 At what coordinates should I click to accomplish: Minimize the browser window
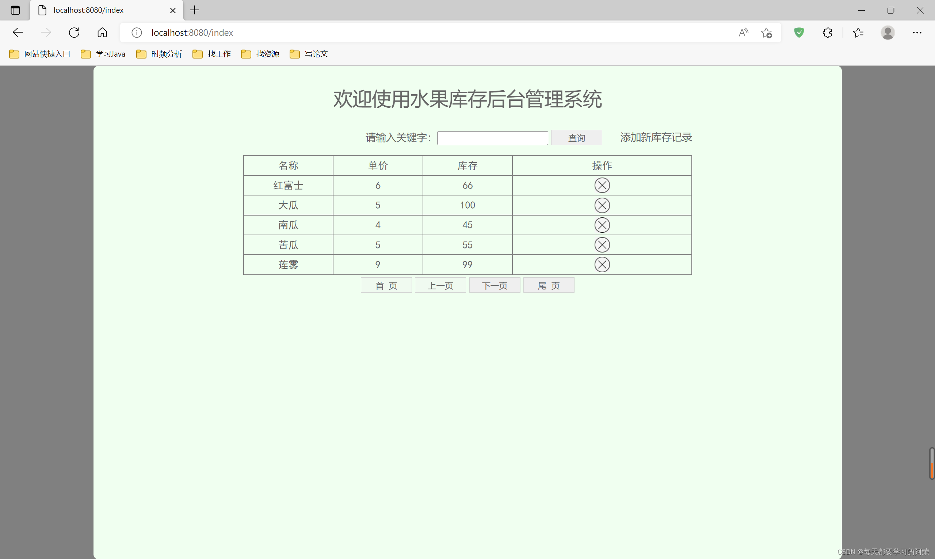[x=862, y=10]
